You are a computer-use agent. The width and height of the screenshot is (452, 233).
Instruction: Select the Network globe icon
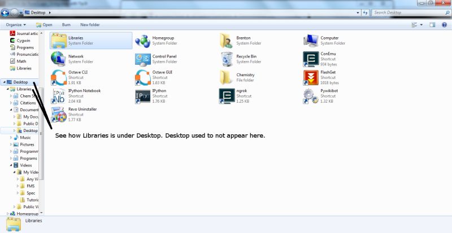point(59,59)
